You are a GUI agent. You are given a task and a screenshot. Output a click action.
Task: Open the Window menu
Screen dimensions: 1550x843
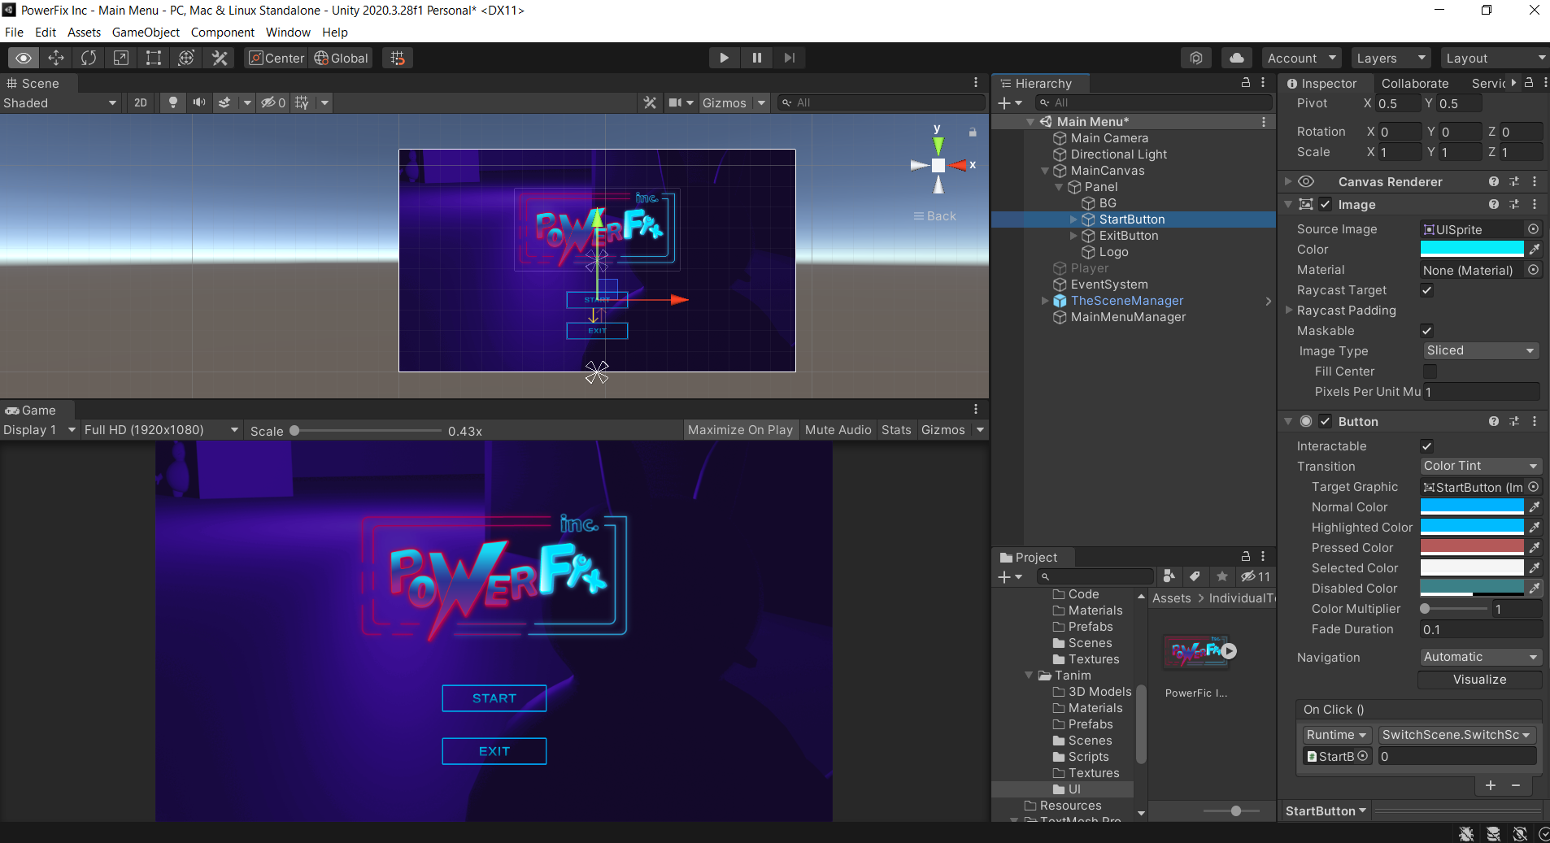pos(288,33)
